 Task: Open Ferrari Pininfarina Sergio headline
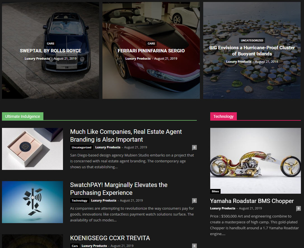tap(151, 51)
